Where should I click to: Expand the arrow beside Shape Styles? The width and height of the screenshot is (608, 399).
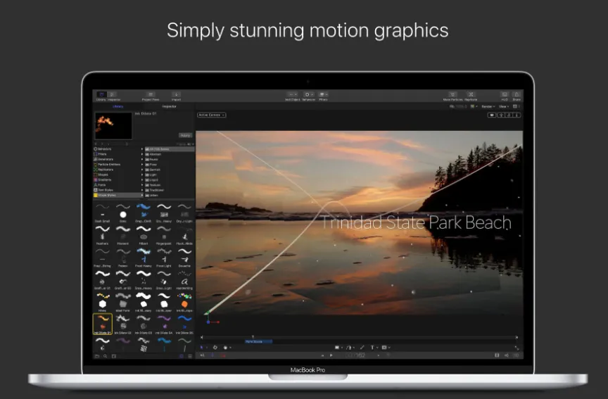pos(142,195)
